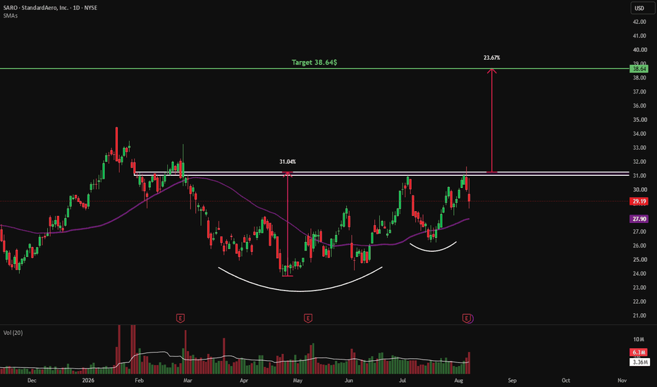Click the Apr label on time axis
This screenshot has height=387, width=657.
click(x=244, y=380)
